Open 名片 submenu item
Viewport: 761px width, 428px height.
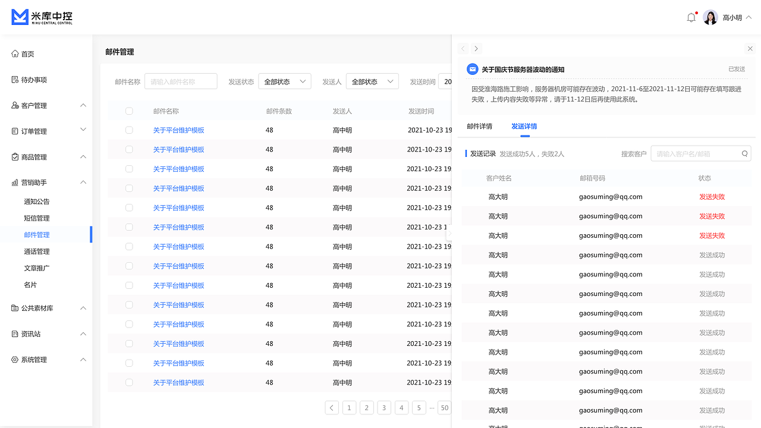tap(30, 285)
